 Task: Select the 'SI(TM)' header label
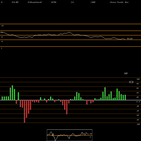pos(54,2)
